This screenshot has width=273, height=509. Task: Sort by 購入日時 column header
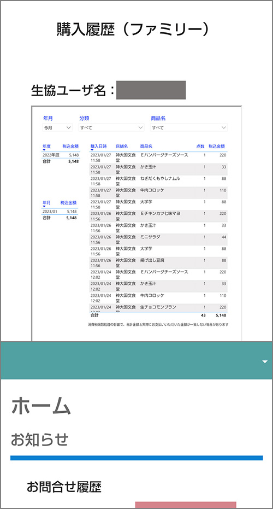[98, 147]
